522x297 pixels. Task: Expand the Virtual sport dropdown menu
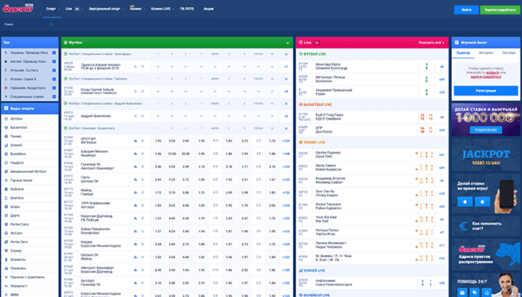106,9
